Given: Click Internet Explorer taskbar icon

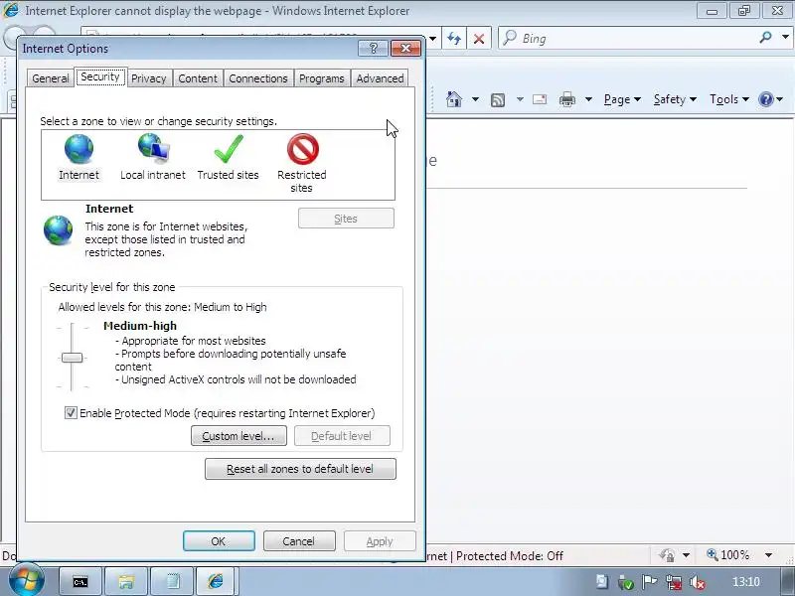Looking at the screenshot, I should 216,582.
